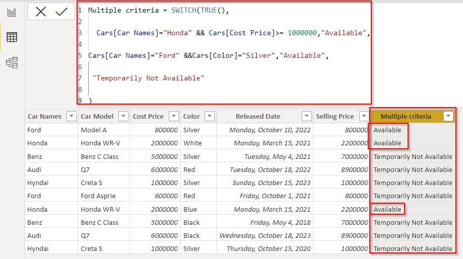Select the Selling Price column header

[335, 116]
